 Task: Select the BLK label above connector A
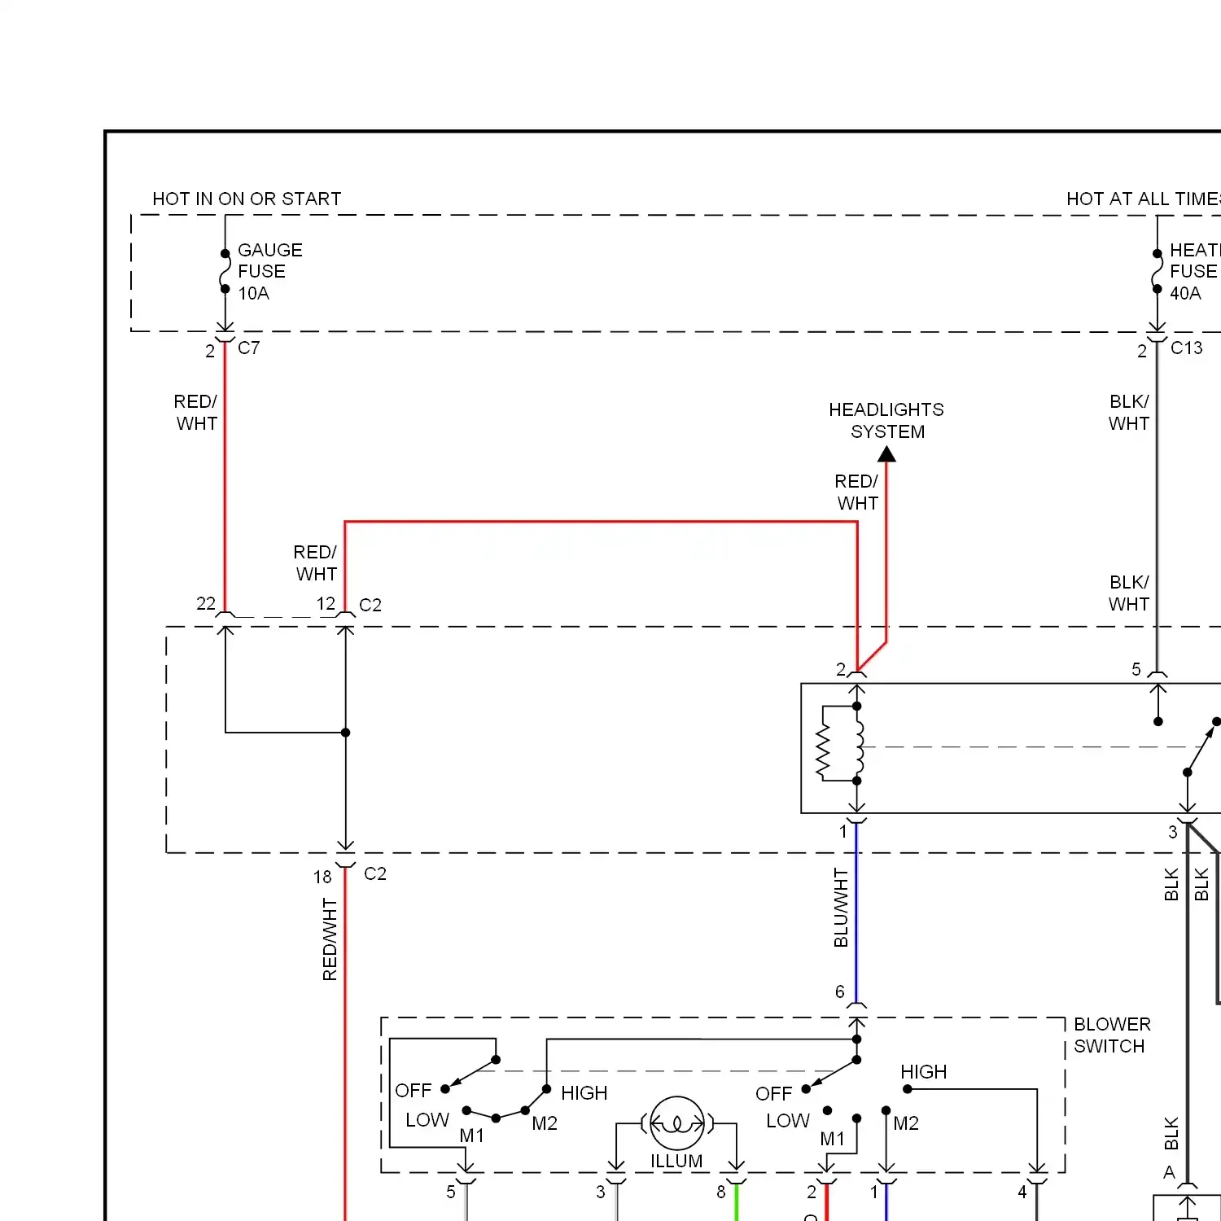tap(1171, 1133)
